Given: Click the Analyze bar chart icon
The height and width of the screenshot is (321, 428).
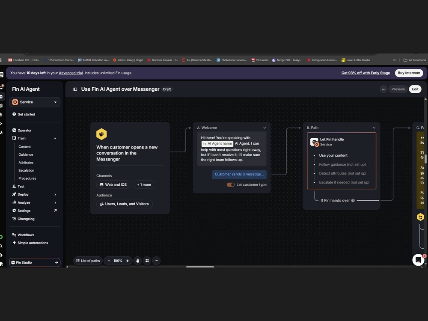Looking at the screenshot, I should pos(14,202).
